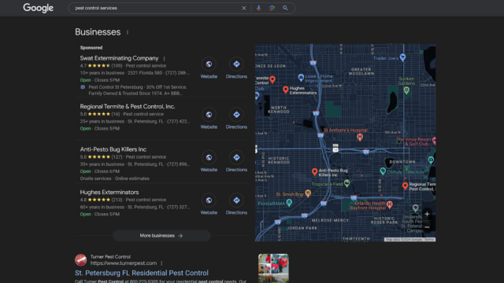Open the Turner Pest Control thumbnail image

click(x=273, y=268)
